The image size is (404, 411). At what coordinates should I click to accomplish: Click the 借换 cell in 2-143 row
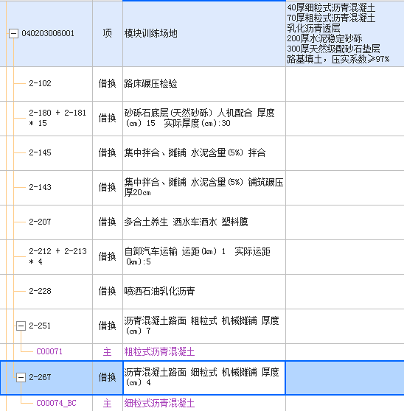pos(108,188)
